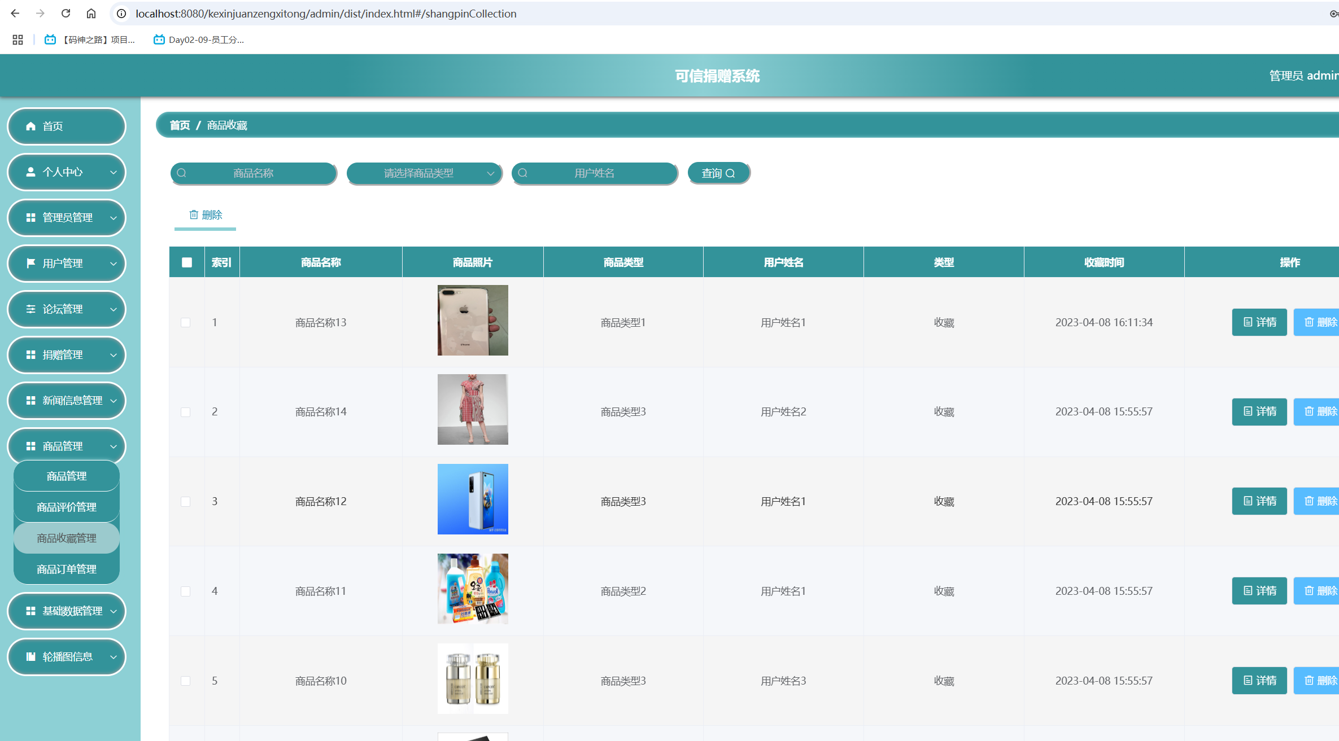This screenshot has width=1339, height=741.
Task: Collapse the 商品管理 sidebar menu
Action: point(67,446)
